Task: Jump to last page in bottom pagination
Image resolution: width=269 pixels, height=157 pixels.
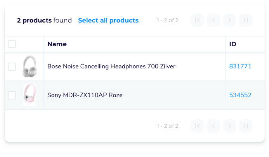Action: click(246, 126)
